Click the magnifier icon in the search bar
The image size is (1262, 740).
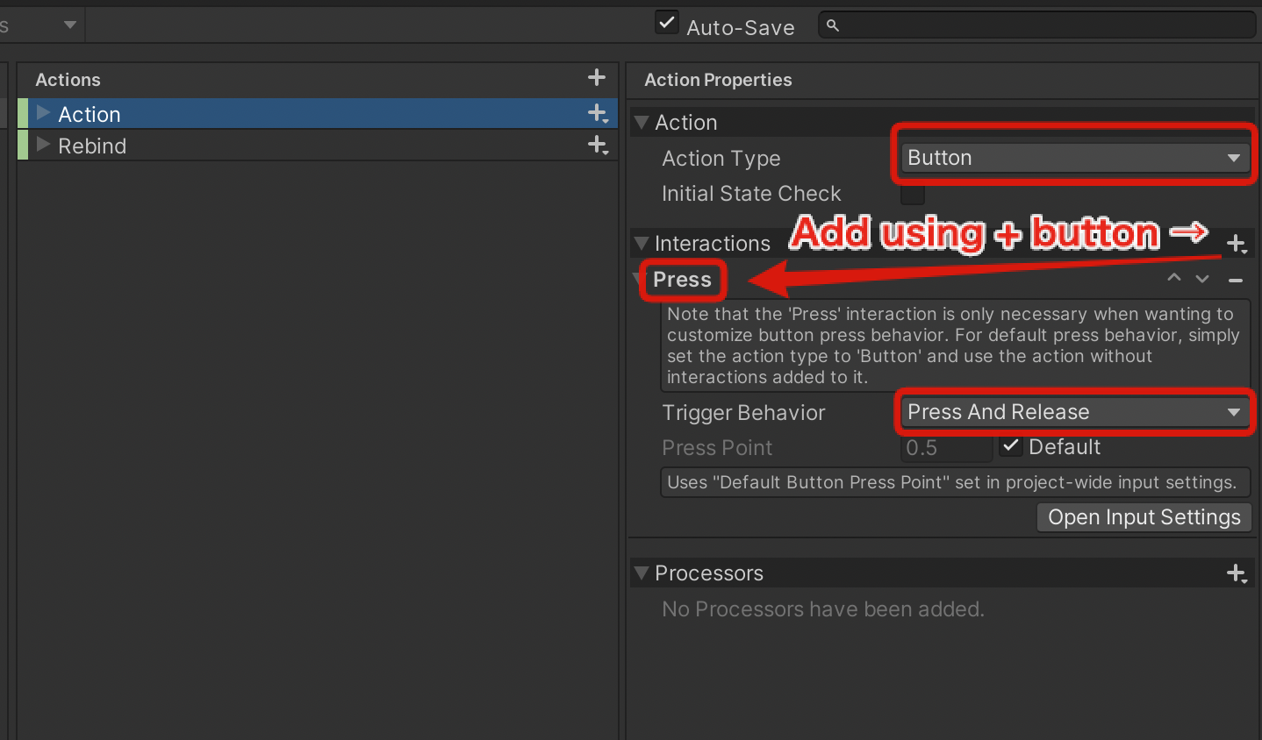click(832, 25)
